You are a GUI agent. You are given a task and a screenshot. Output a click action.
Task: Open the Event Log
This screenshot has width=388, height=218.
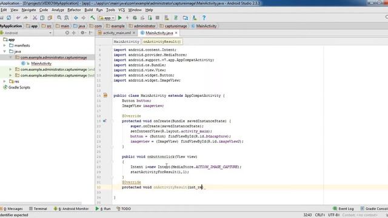[x=343, y=209]
